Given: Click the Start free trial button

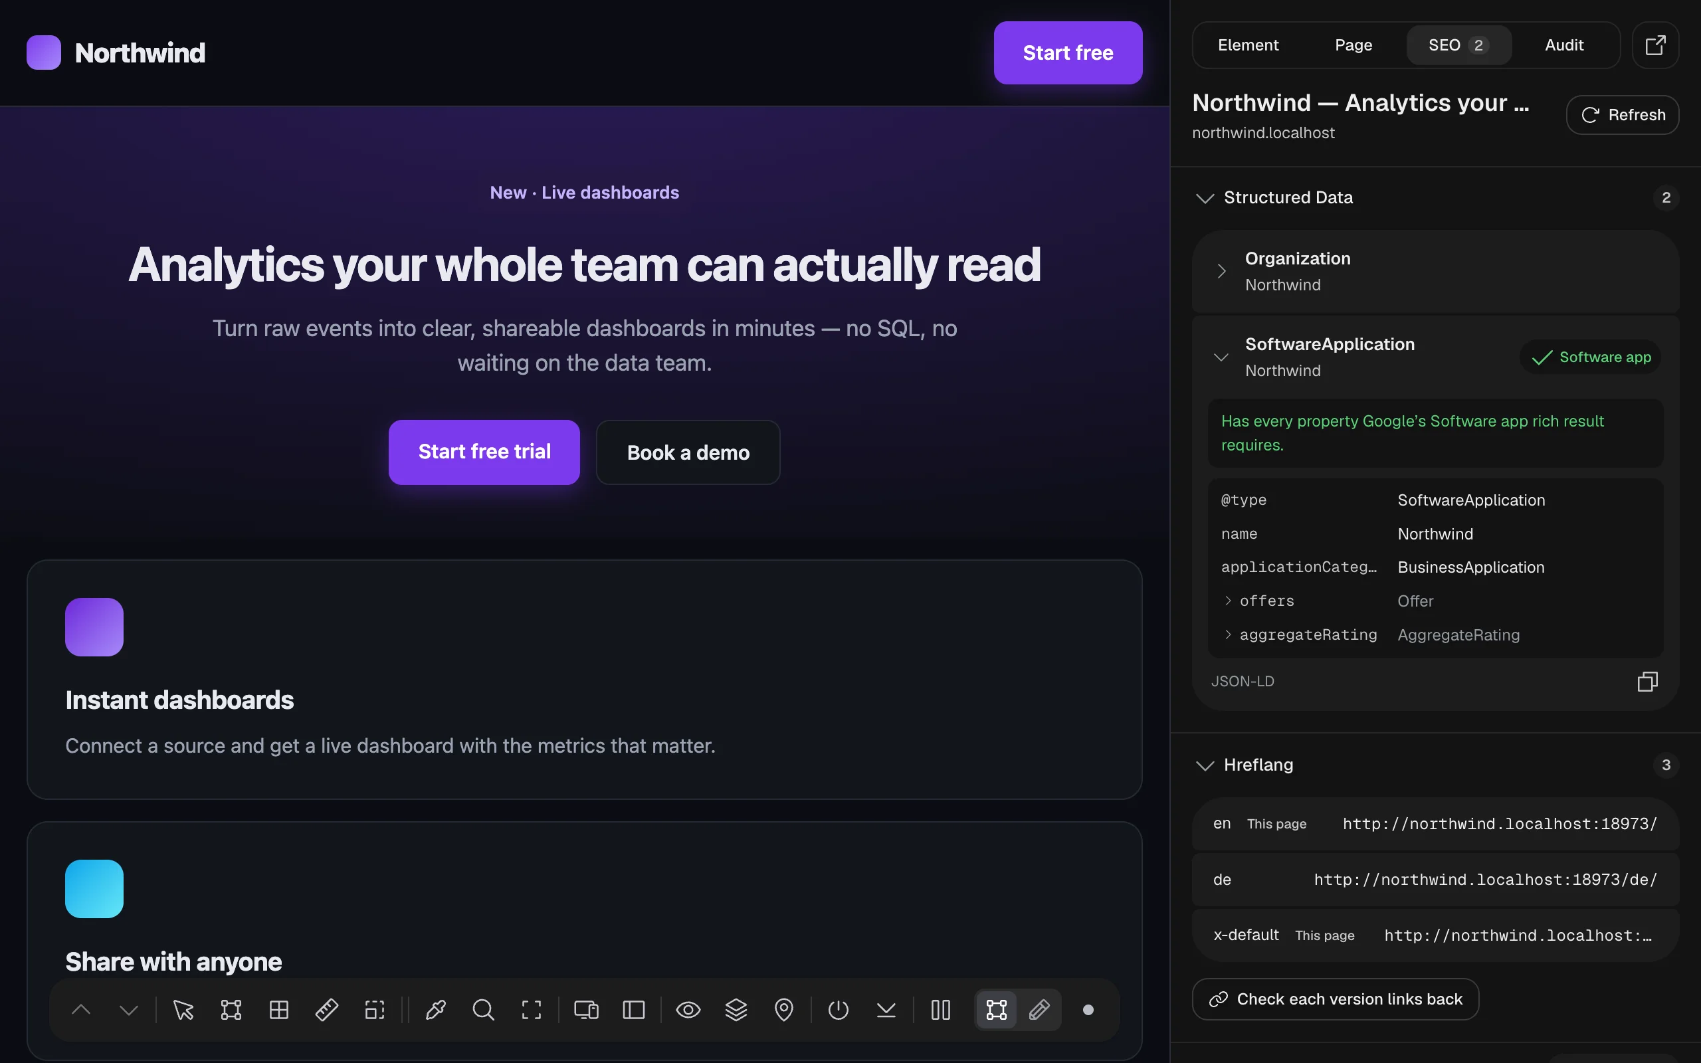Looking at the screenshot, I should 484,452.
